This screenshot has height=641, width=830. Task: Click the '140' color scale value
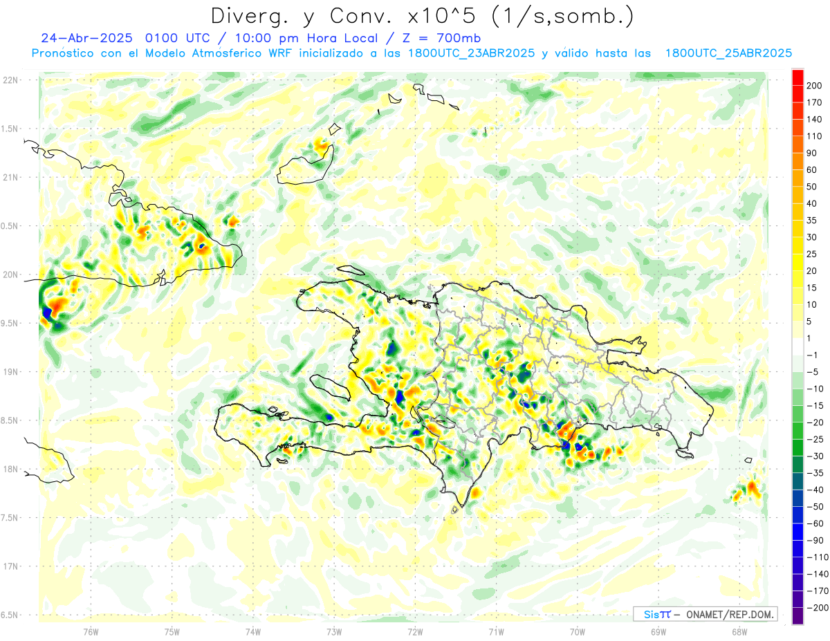click(x=815, y=120)
